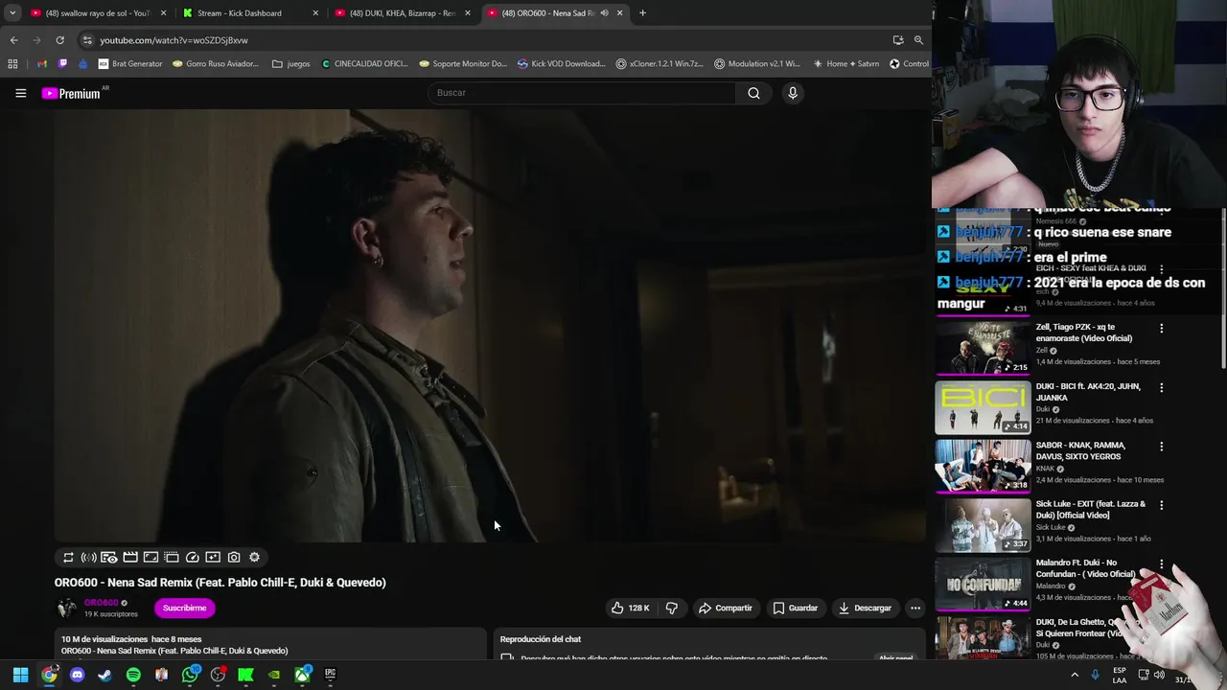This screenshot has width=1227, height=690.
Task: Open the Gmail bookmark icon
Action: (x=42, y=64)
